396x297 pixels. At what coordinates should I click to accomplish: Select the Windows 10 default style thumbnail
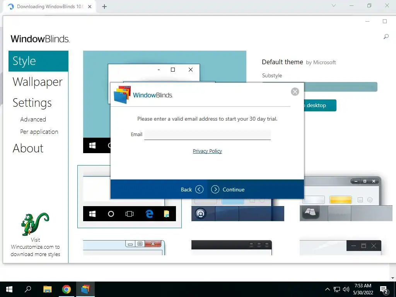pos(129,196)
